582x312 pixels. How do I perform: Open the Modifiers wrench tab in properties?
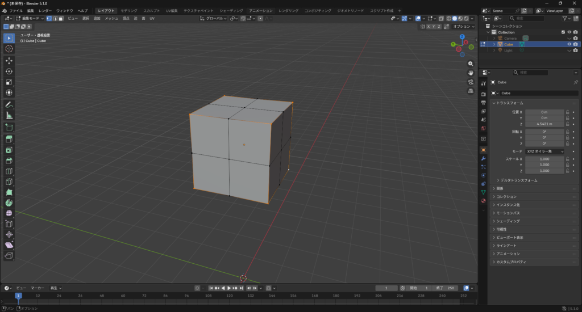pyautogui.click(x=483, y=158)
